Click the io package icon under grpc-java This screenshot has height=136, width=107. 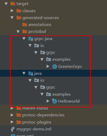[37, 46]
